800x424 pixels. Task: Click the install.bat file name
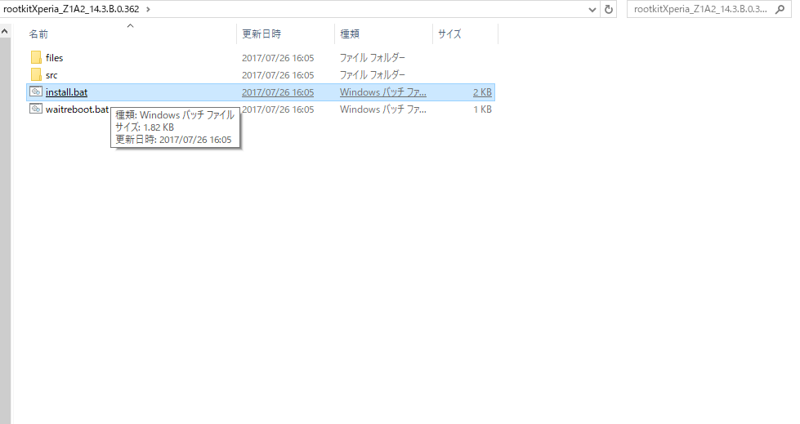[66, 92]
